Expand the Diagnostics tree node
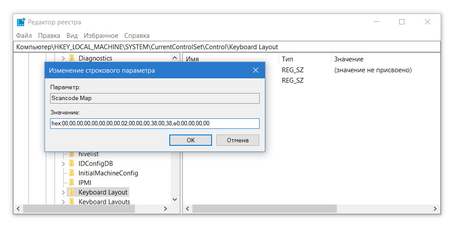The height and width of the screenshot is (235, 459). 63,58
